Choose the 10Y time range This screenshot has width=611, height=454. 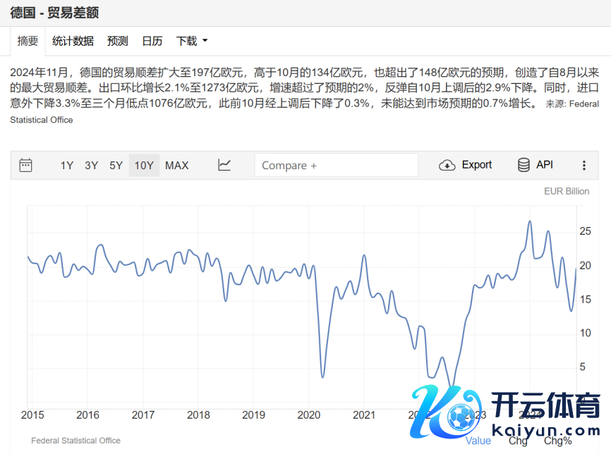(144, 166)
